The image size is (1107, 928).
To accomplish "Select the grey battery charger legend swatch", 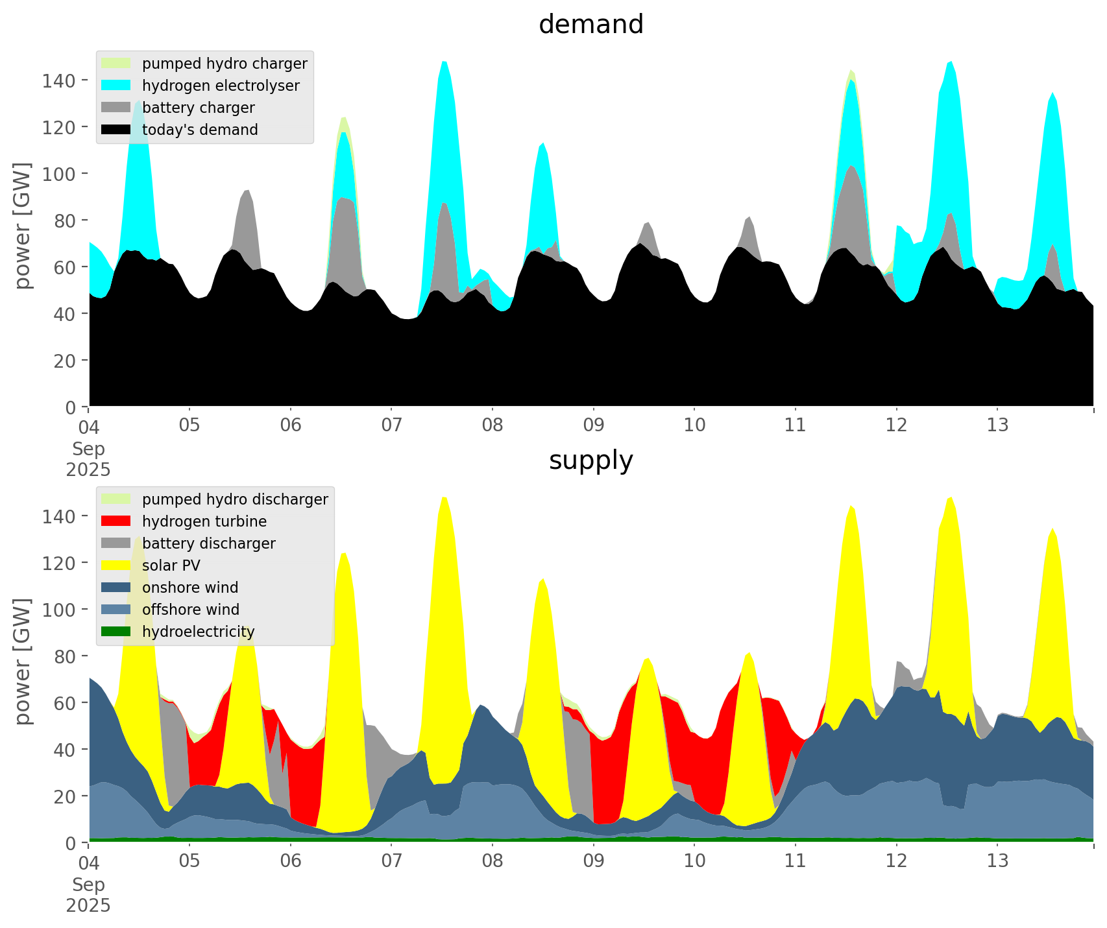I will pyautogui.click(x=116, y=108).
